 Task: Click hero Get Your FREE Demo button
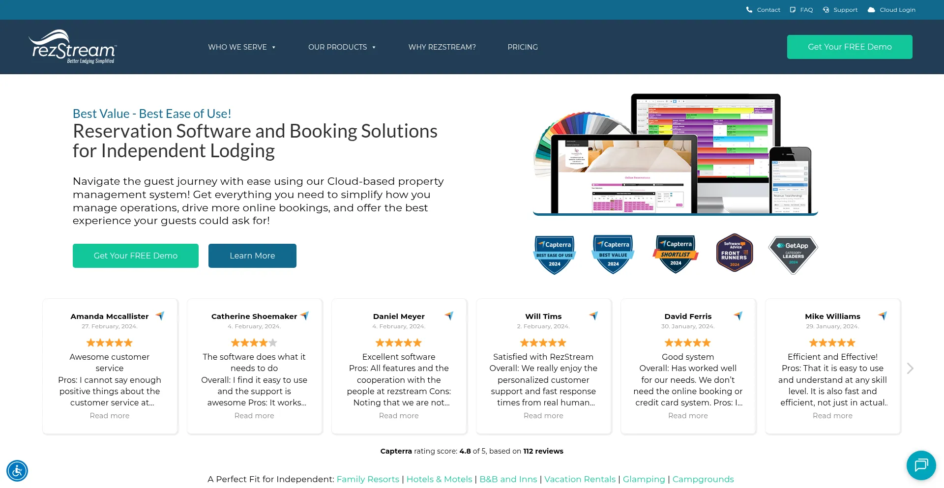click(136, 256)
